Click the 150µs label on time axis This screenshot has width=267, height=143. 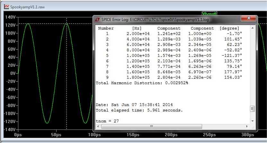click(133, 135)
